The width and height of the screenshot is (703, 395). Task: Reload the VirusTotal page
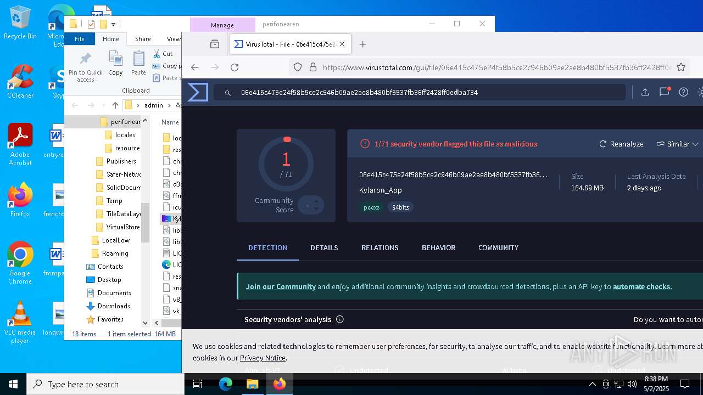[x=235, y=67]
